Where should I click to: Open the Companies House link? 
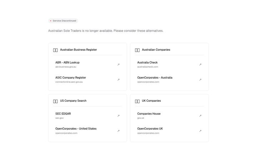[169, 116]
